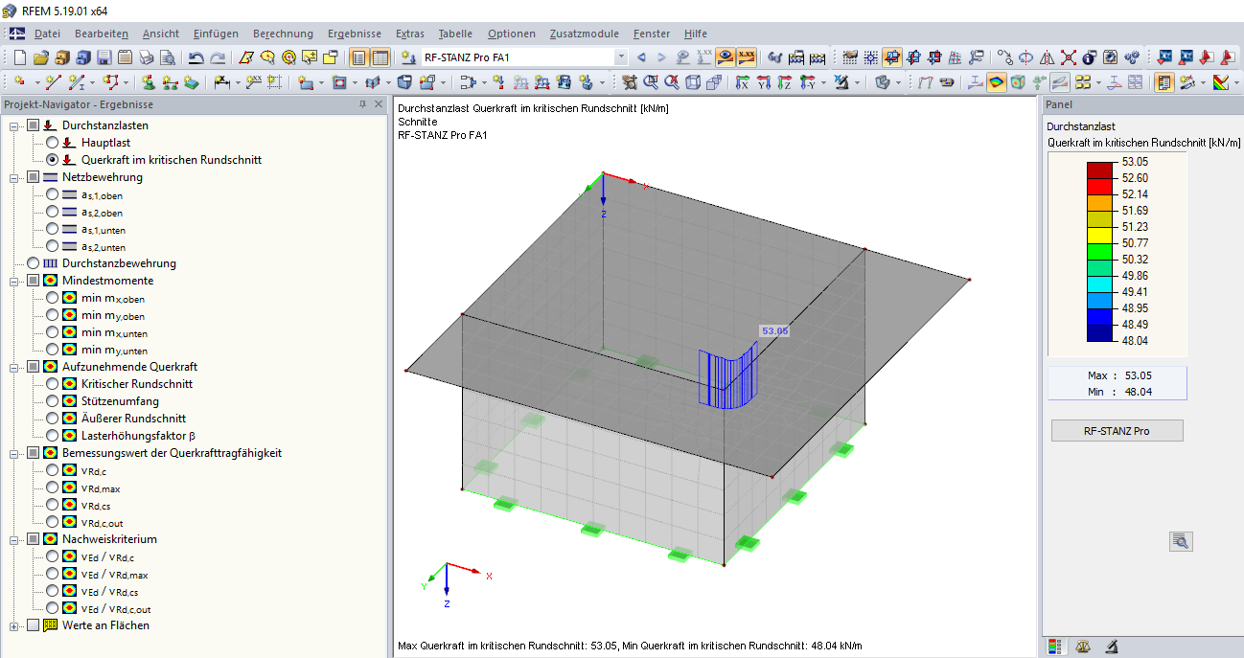Click orange 51.69 legend swatch
The image size is (1244, 658).
tap(1099, 203)
